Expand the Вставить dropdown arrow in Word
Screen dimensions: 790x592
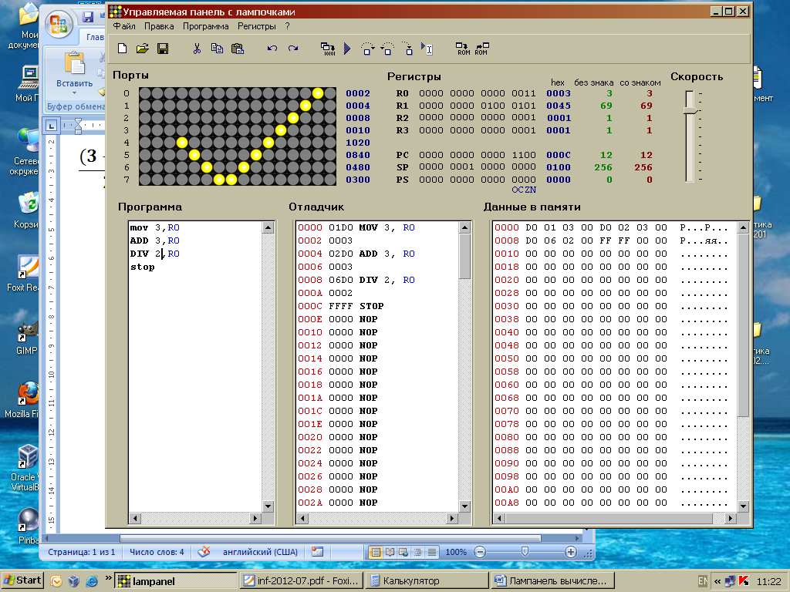point(74,93)
